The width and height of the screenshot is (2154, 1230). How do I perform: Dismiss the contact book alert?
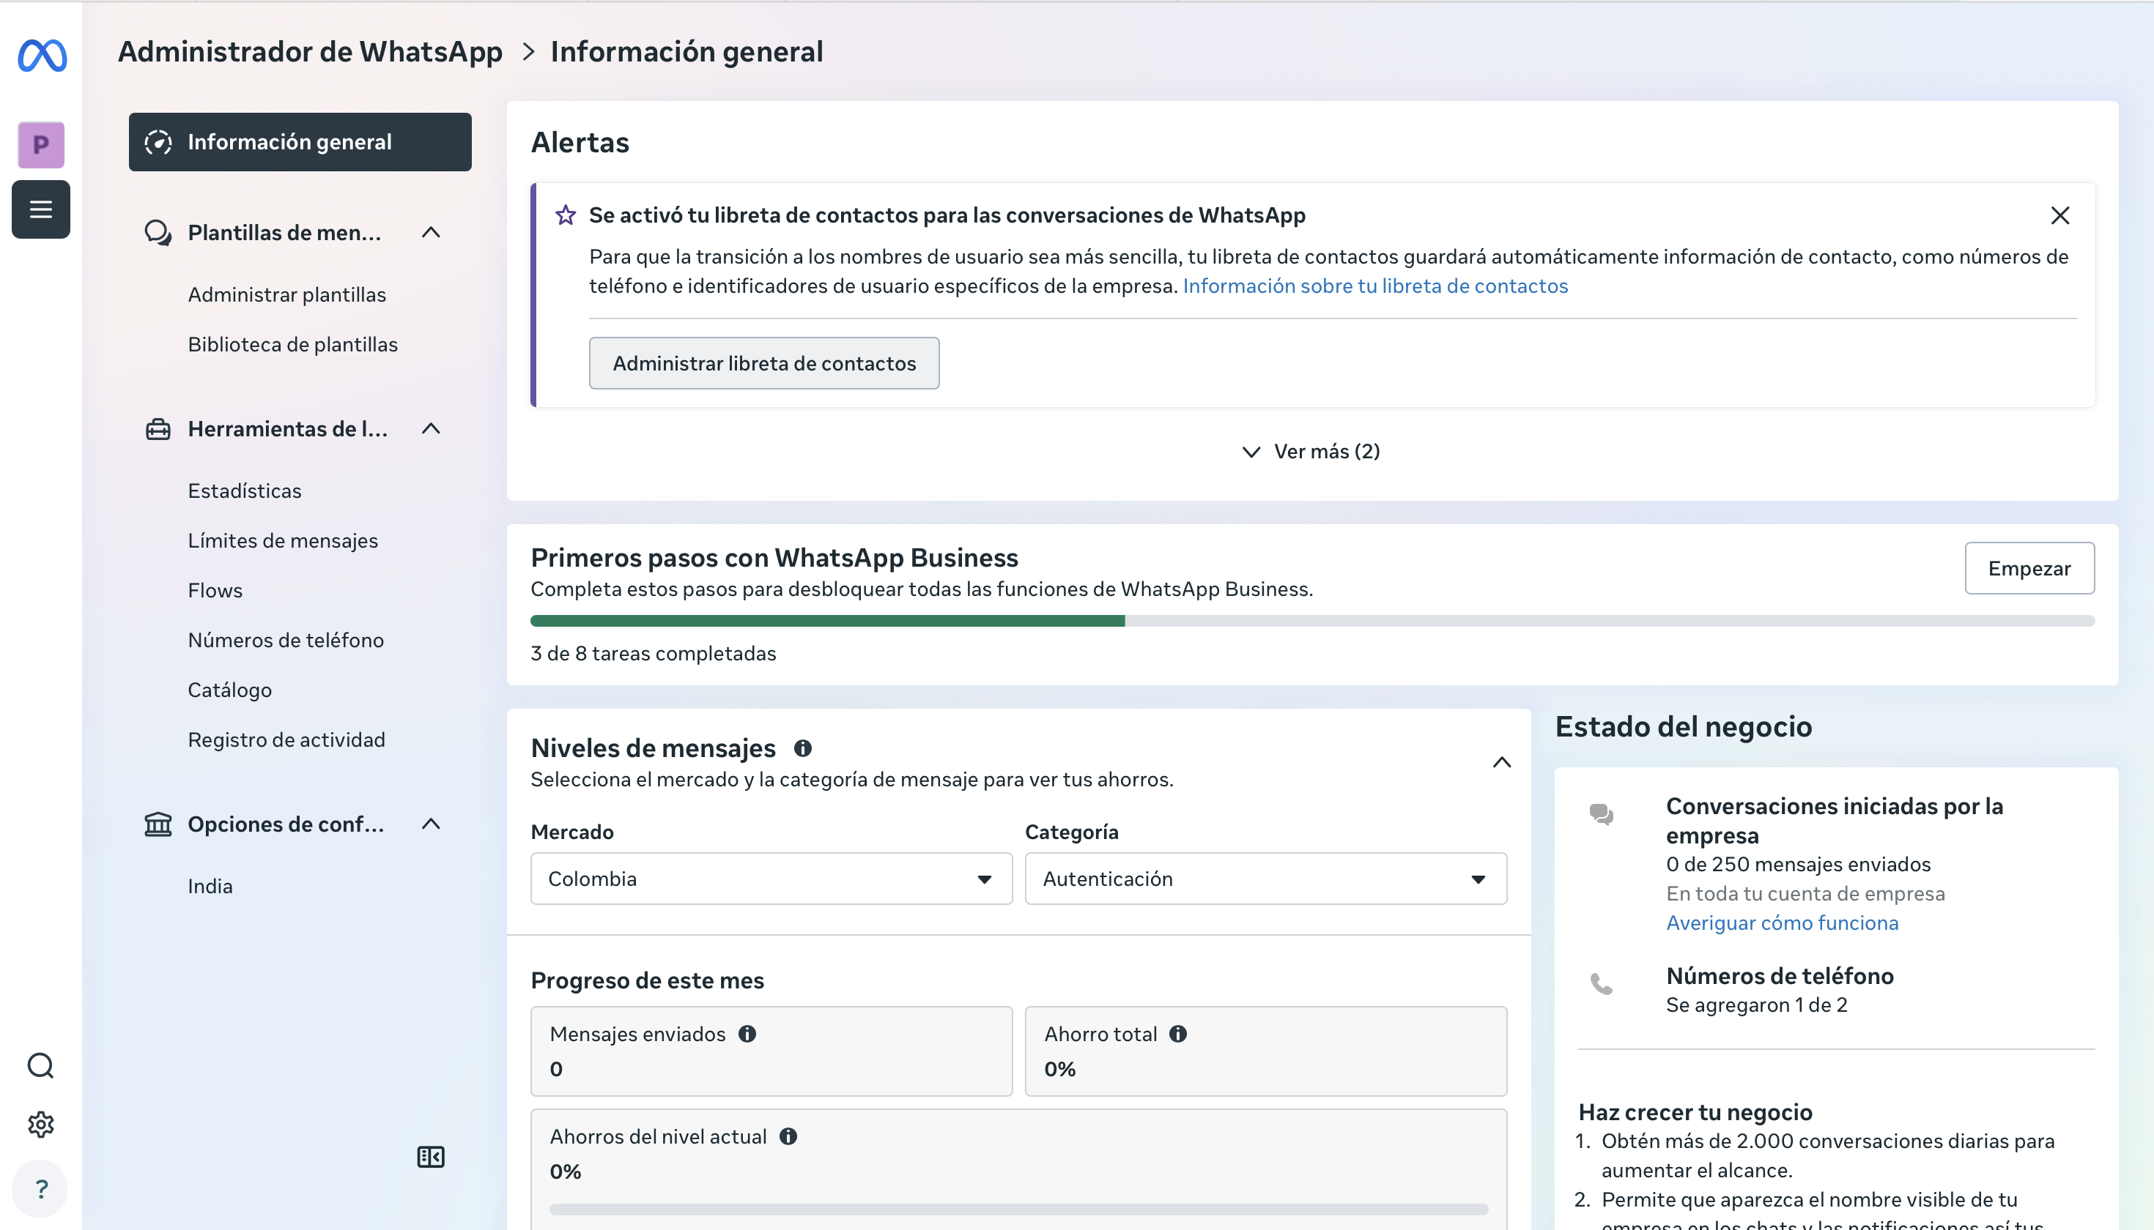click(2060, 215)
